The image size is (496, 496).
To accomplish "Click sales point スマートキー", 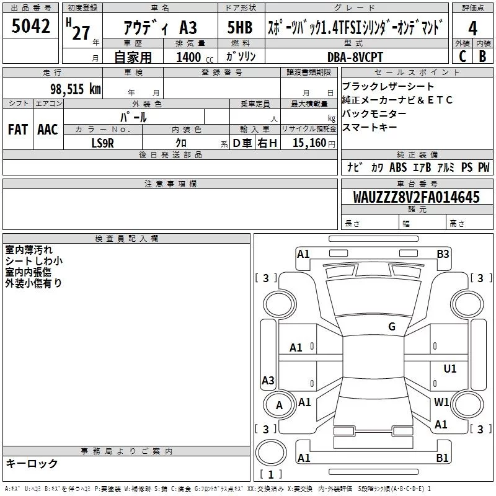I will coord(370,127).
